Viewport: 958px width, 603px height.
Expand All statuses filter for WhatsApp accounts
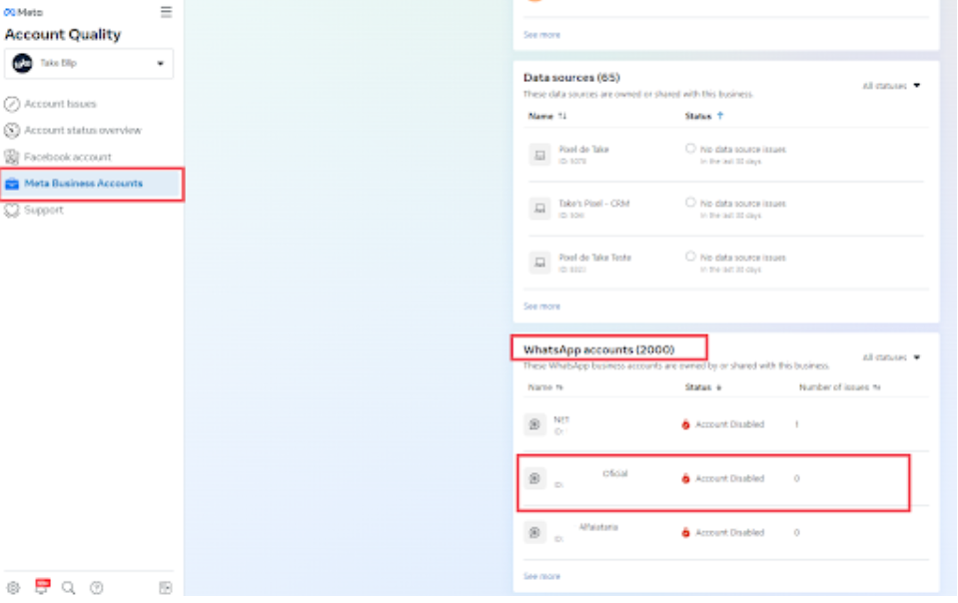891,357
